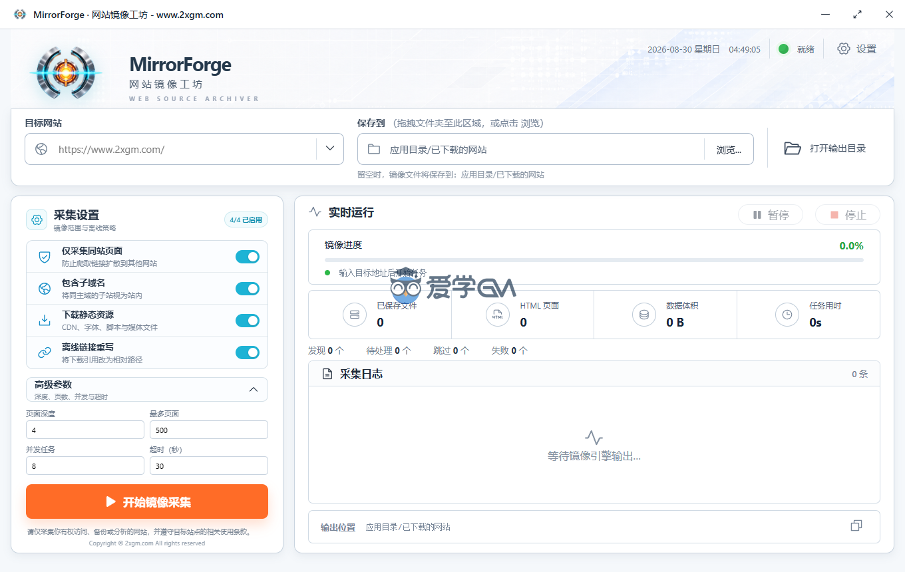Click the 等待镜像引擎输出... placeholder text
This screenshot has height=572, width=905.
click(x=594, y=456)
